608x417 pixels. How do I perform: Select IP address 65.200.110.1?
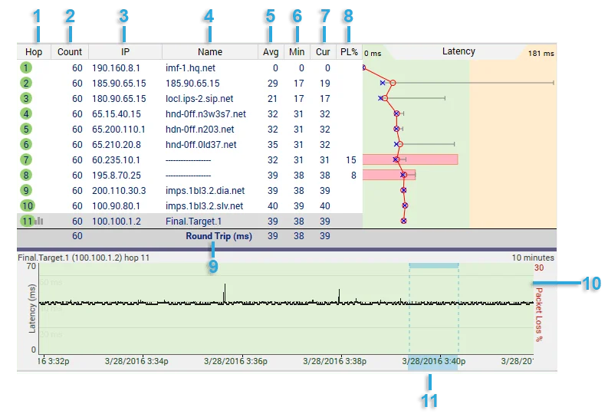point(119,130)
